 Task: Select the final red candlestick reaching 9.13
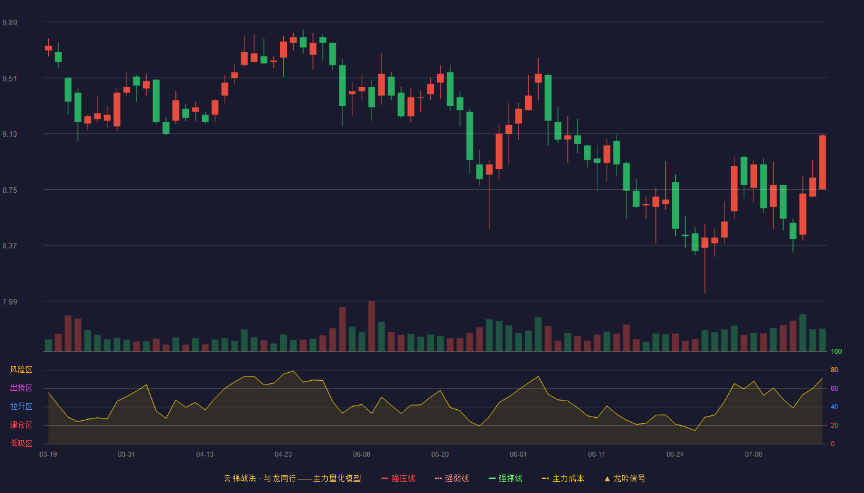(822, 161)
